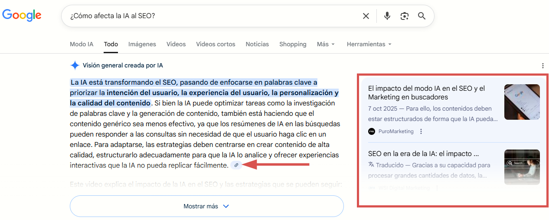The image size is (549, 220).
Task: Open the Imágenes tab
Action: (x=142, y=44)
